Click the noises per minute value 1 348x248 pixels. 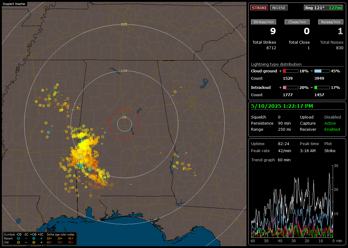[340, 31]
